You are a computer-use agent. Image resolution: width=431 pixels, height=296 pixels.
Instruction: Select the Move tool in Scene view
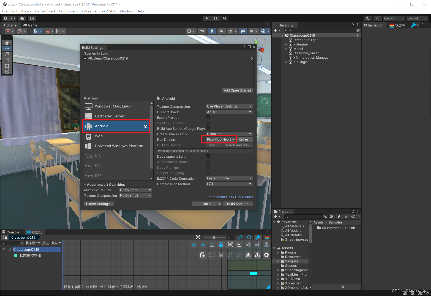[7, 49]
